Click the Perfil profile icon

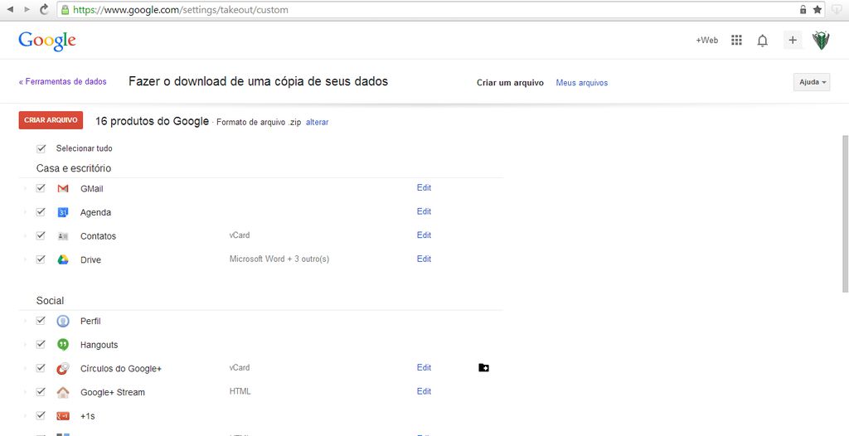coord(63,321)
